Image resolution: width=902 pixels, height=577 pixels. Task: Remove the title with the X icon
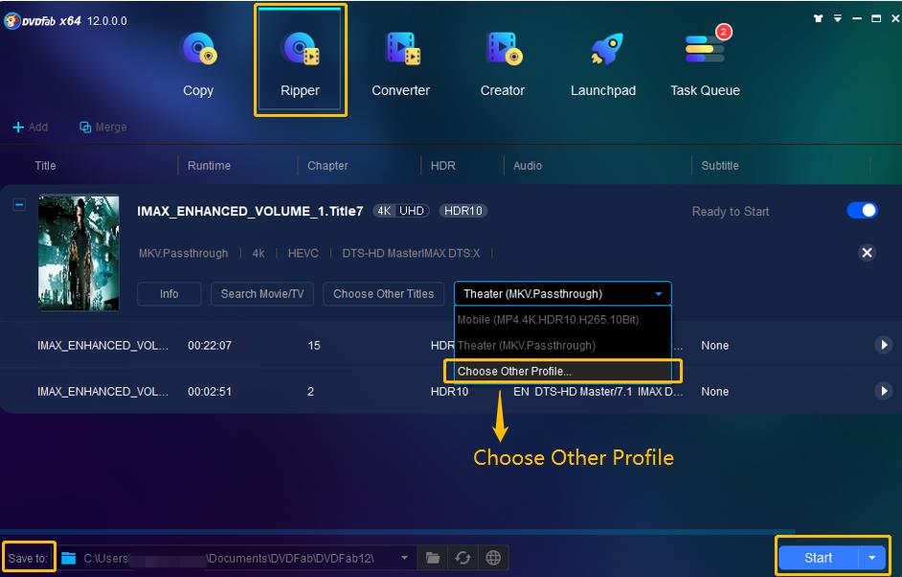coord(867,252)
